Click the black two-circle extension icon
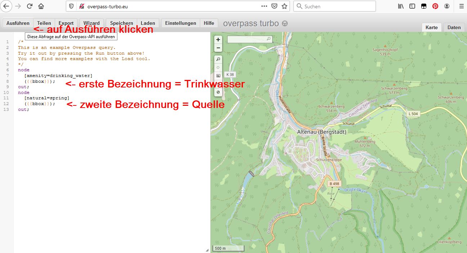The width and height of the screenshot is (467, 253). point(424,6)
